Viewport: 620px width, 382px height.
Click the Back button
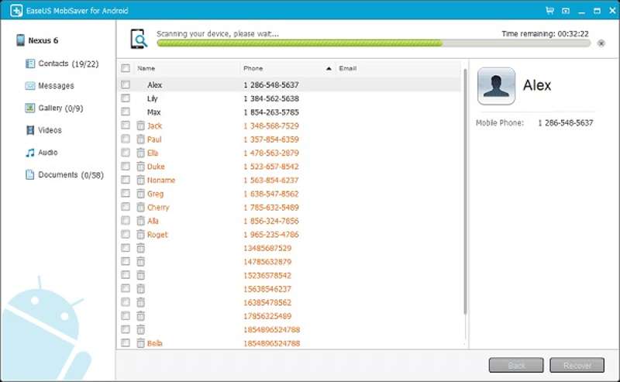(515, 365)
